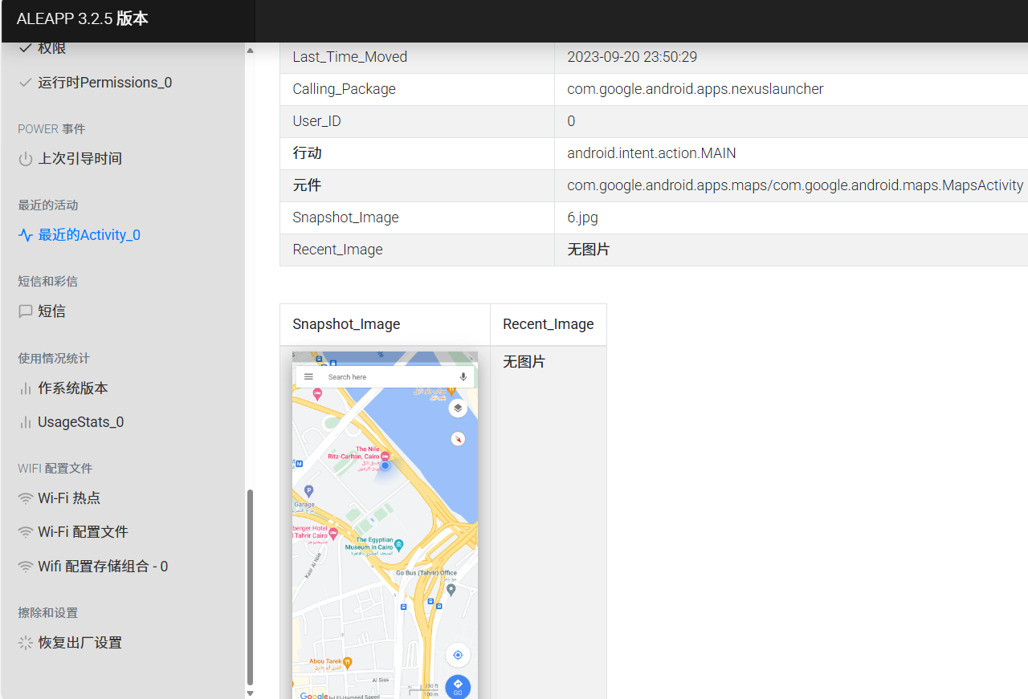Screen dimensions: 1028x699
Task: Click the 行动 row label
Action: click(x=307, y=153)
